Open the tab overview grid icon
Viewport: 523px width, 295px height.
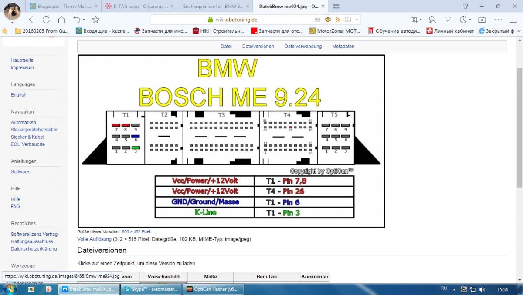click(336, 7)
